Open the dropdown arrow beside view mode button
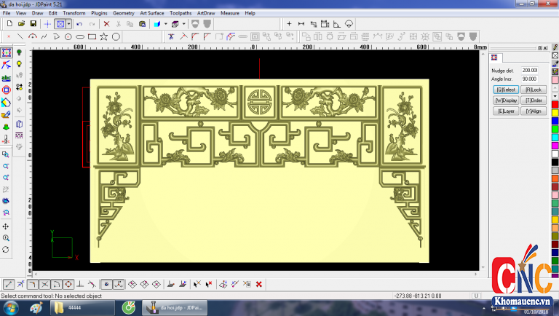The image size is (559, 316). 69,24
